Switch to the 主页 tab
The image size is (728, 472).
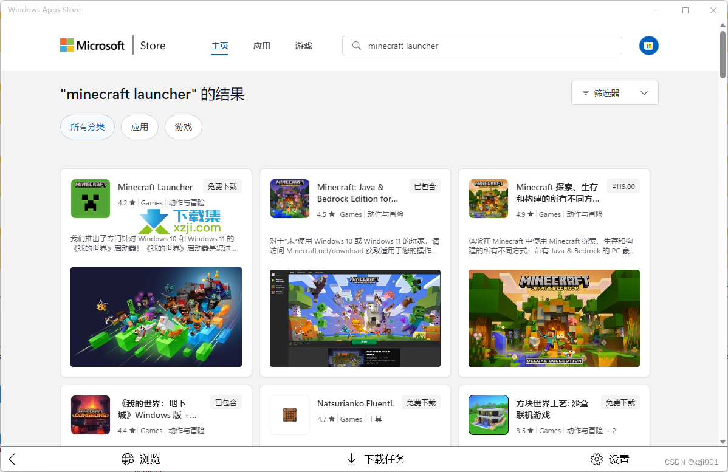(x=219, y=46)
